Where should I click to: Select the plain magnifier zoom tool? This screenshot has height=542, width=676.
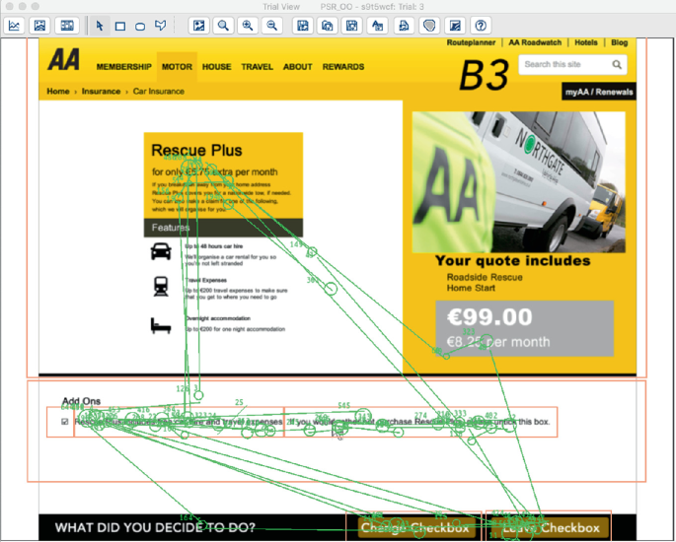223,26
